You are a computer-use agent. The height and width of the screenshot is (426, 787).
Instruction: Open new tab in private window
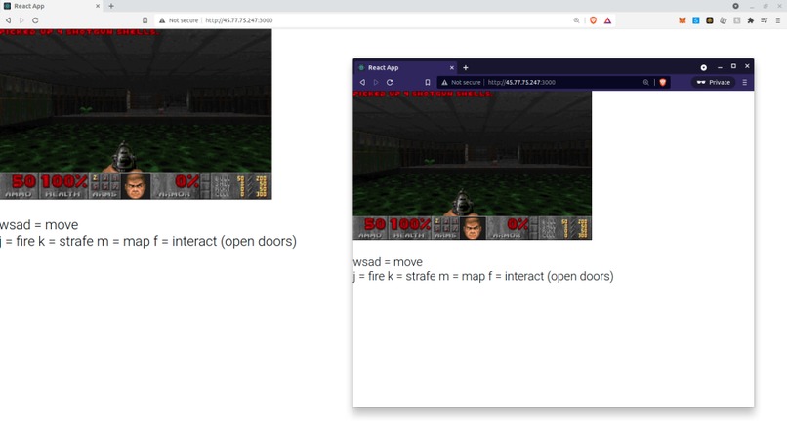click(466, 67)
